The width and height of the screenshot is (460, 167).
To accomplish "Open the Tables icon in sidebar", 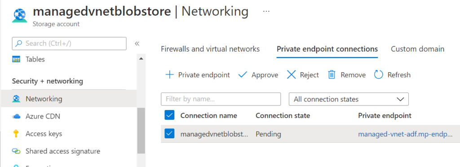I will 16,59.
